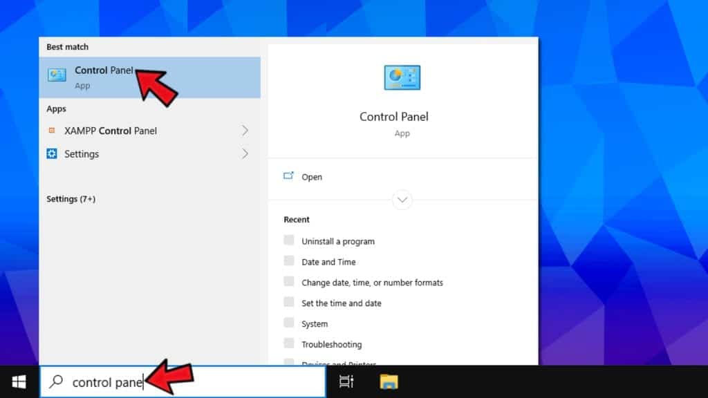Expand Settings app options chevron
The width and height of the screenshot is (708, 398).
[x=245, y=154]
